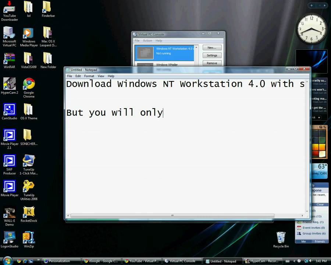
Task: Launch LogonStudio desktop shortcut
Action: (9, 240)
